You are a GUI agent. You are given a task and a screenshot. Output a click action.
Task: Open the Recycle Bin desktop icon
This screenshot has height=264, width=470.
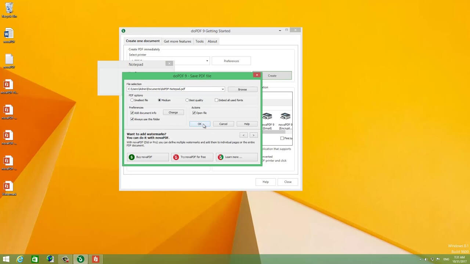pos(9,8)
